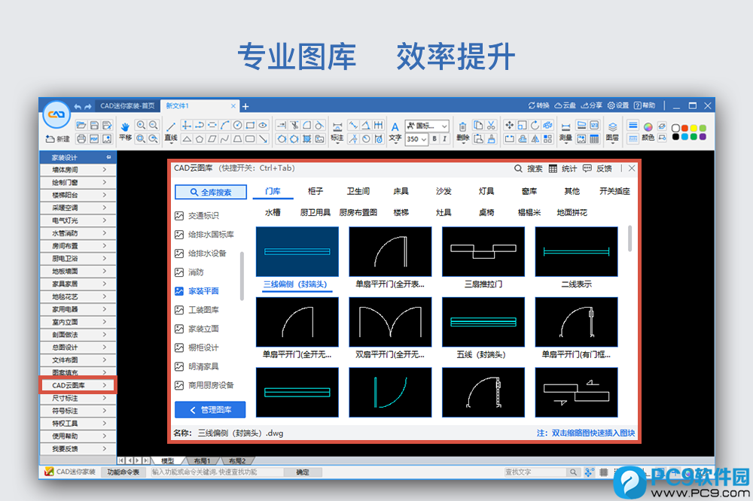
Task: Export drawing with the PDF icon
Action: (94, 138)
